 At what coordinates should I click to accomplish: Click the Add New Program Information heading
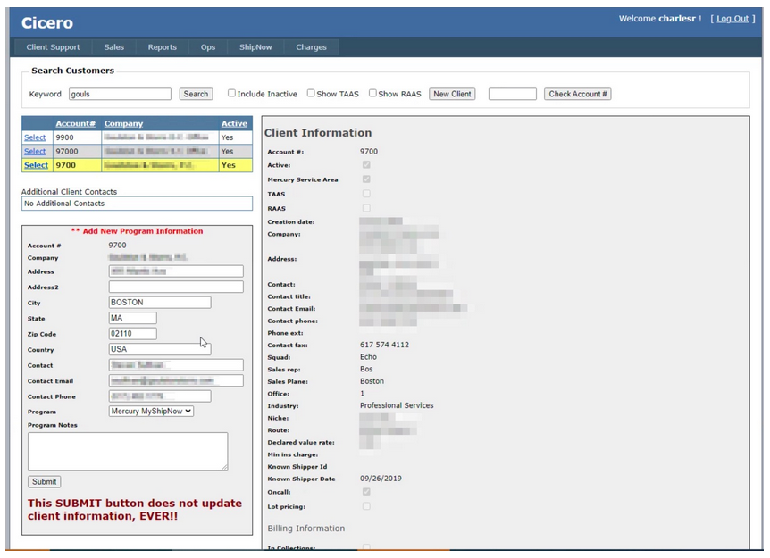tap(137, 231)
